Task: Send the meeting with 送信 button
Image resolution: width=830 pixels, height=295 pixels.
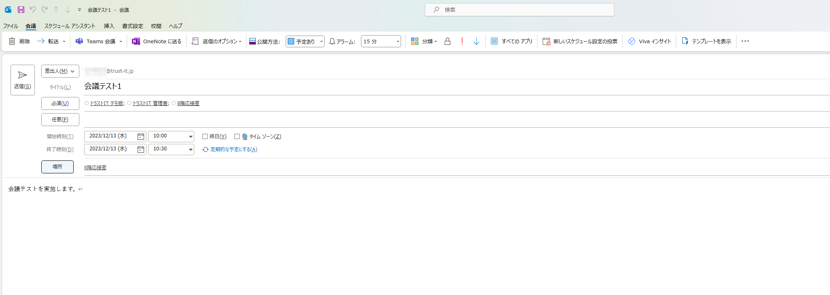Action: [23, 80]
